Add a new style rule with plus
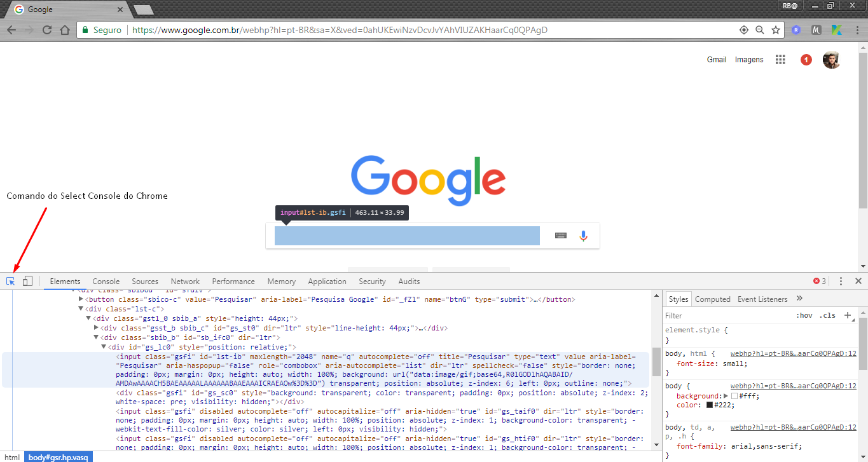The image size is (868, 462). [847, 315]
